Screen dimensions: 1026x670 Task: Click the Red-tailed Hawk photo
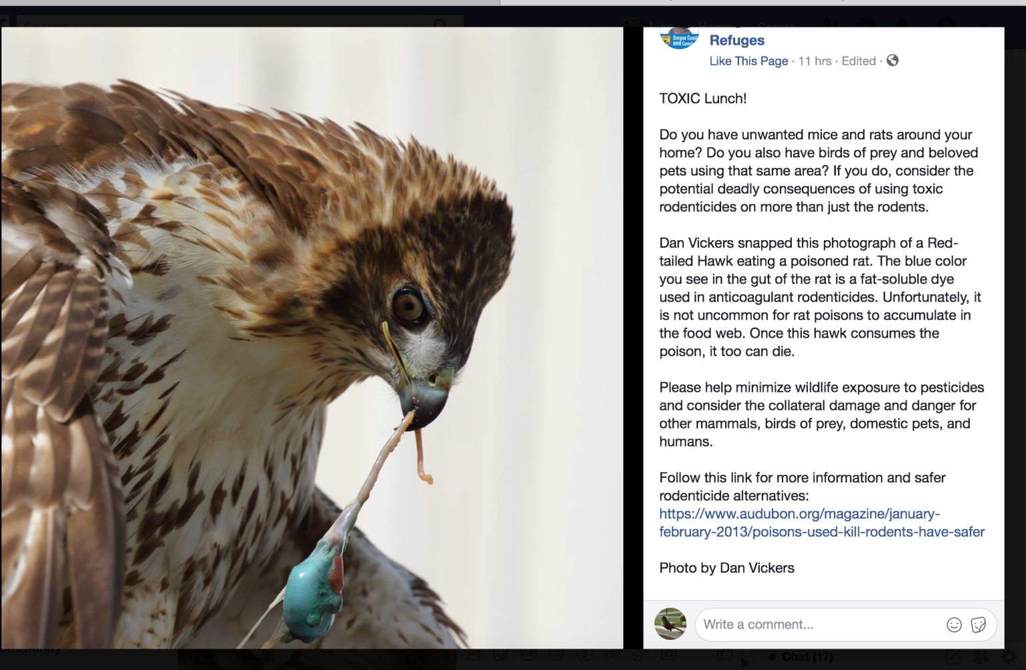pos(312,338)
